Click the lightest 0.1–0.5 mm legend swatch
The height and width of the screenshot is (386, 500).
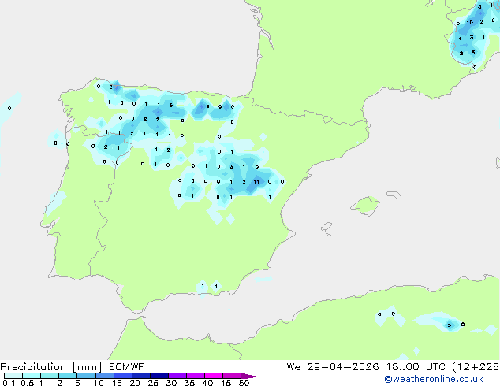click(x=13, y=376)
